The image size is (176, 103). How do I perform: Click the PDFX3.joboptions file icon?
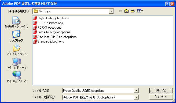click(35, 28)
